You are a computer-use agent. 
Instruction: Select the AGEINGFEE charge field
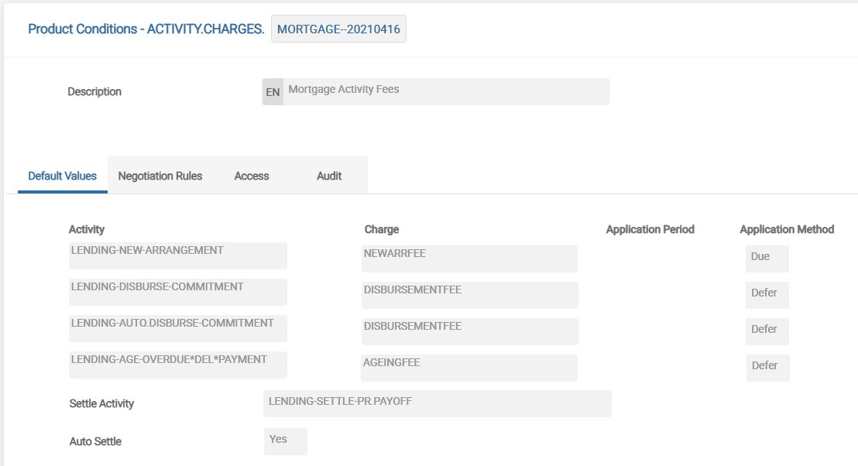point(468,368)
